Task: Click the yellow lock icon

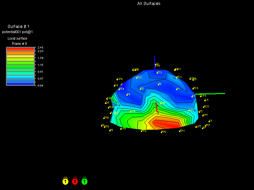Action: 65,181
